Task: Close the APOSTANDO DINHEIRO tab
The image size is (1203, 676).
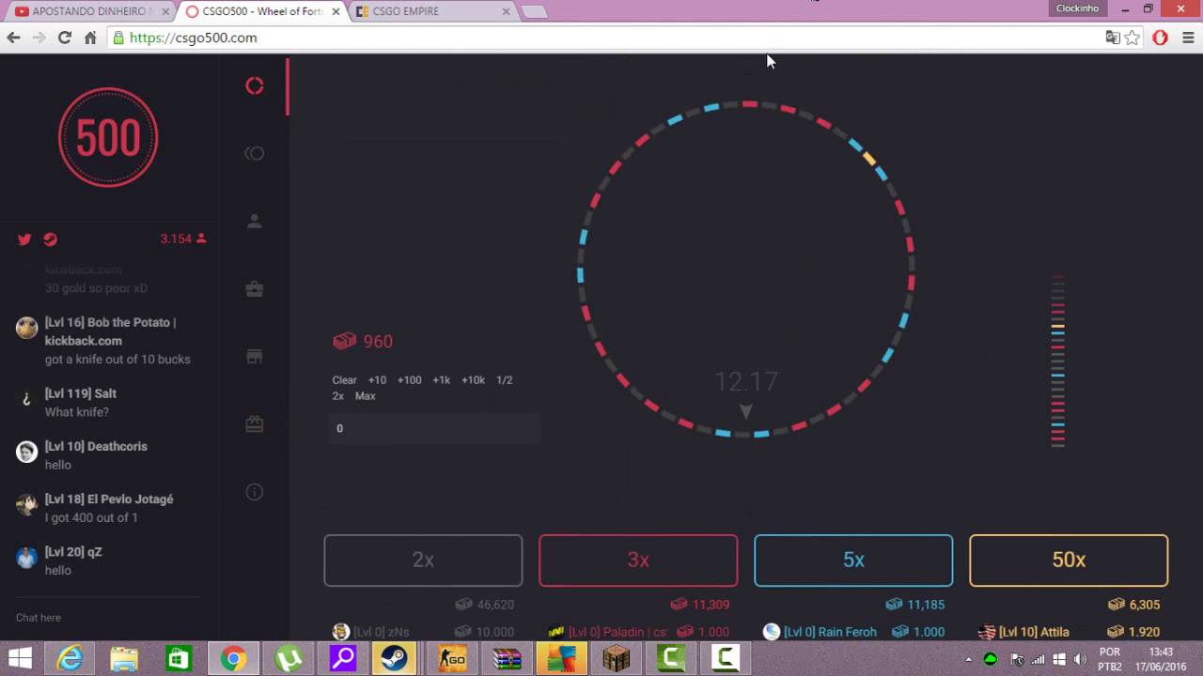Action: pos(165,11)
